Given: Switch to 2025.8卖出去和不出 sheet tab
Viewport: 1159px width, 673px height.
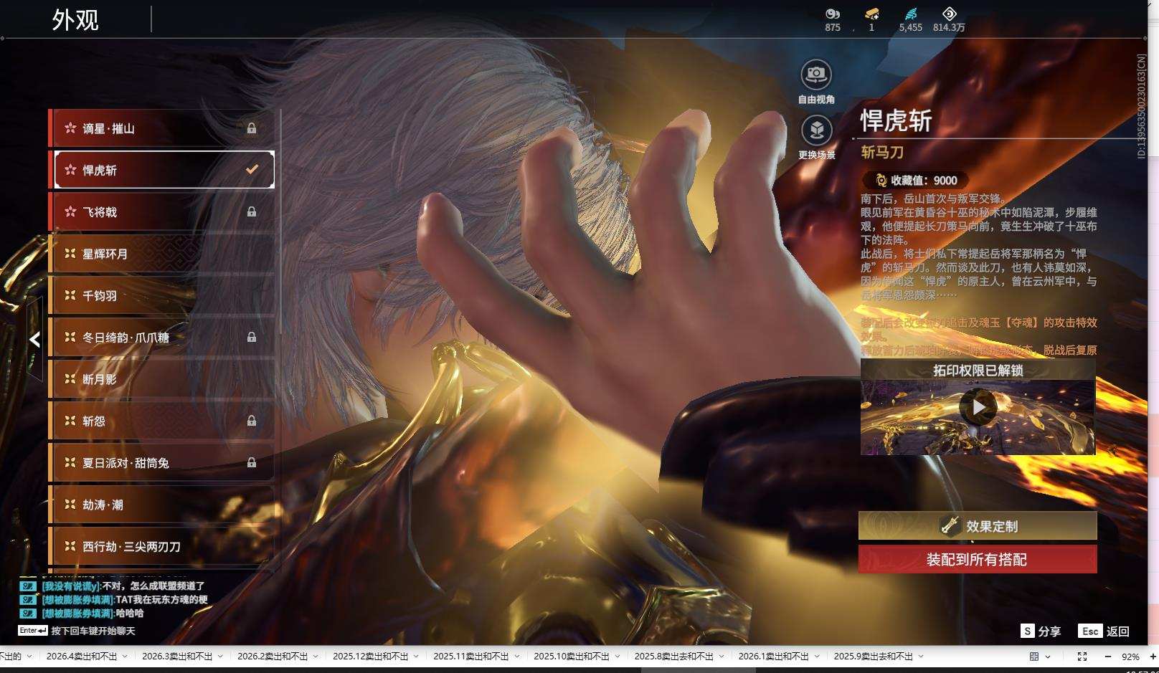Looking at the screenshot, I should [674, 656].
